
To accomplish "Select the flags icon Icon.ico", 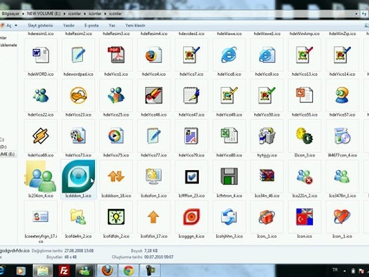I will pos(304,217).
